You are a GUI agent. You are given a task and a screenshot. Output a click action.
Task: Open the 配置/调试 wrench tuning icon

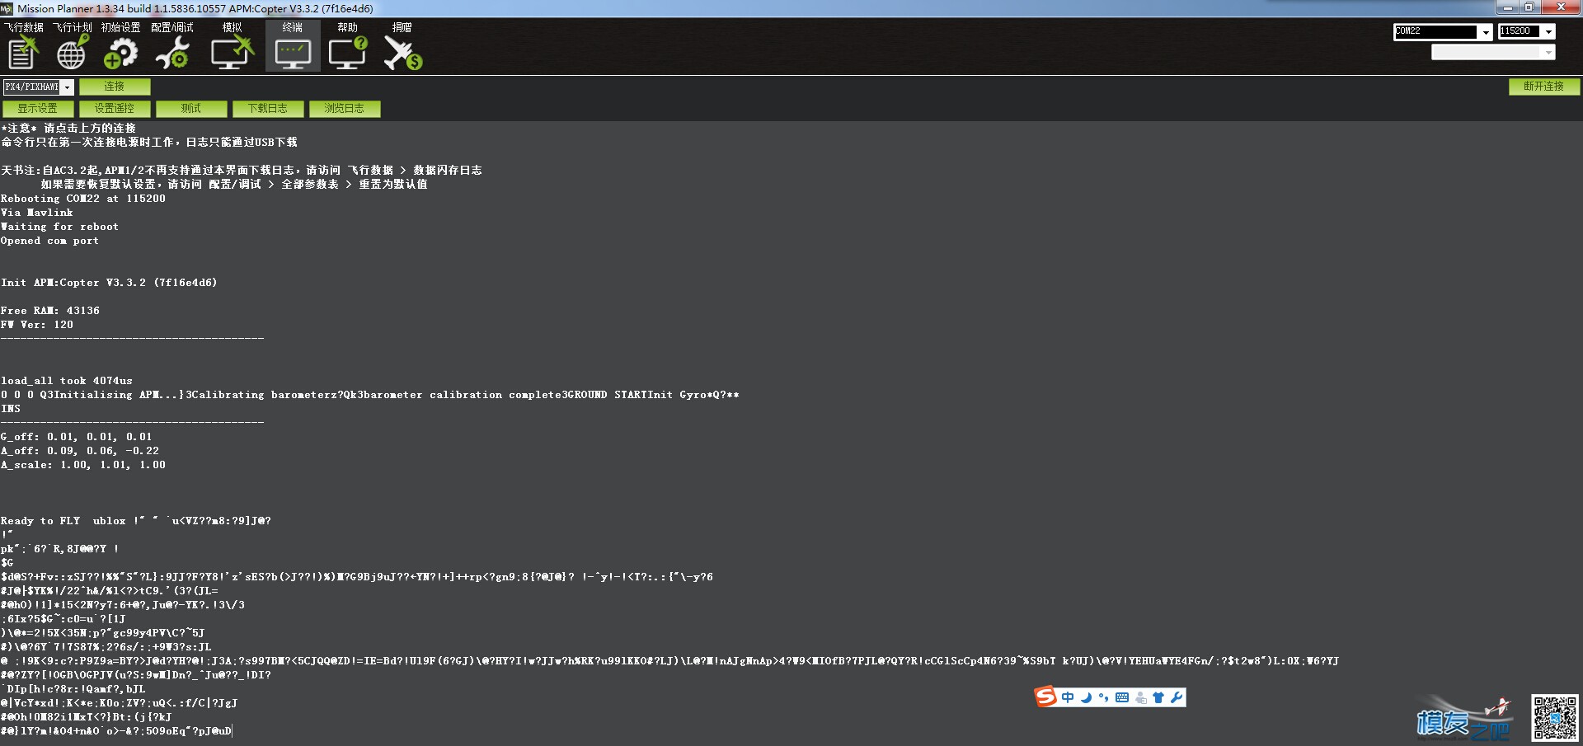click(x=172, y=54)
